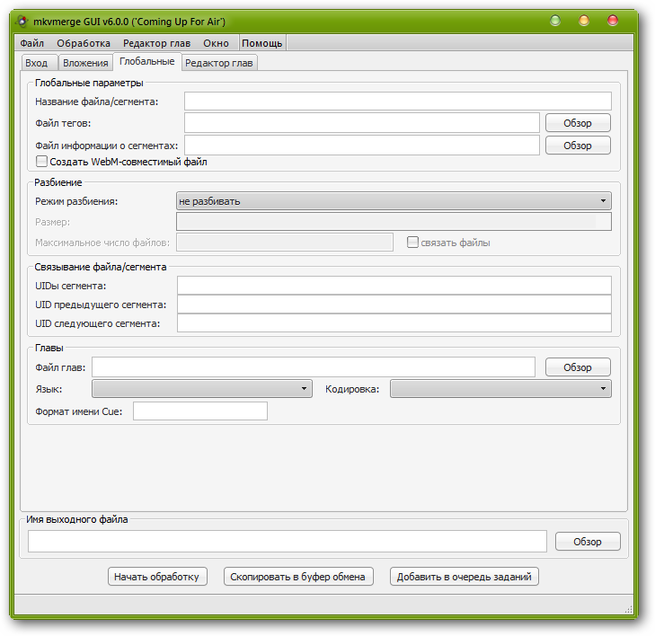The height and width of the screenshot is (636, 655).
Task: Enable Создать WebM-совместимый файл checkbox
Action: tap(41, 161)
